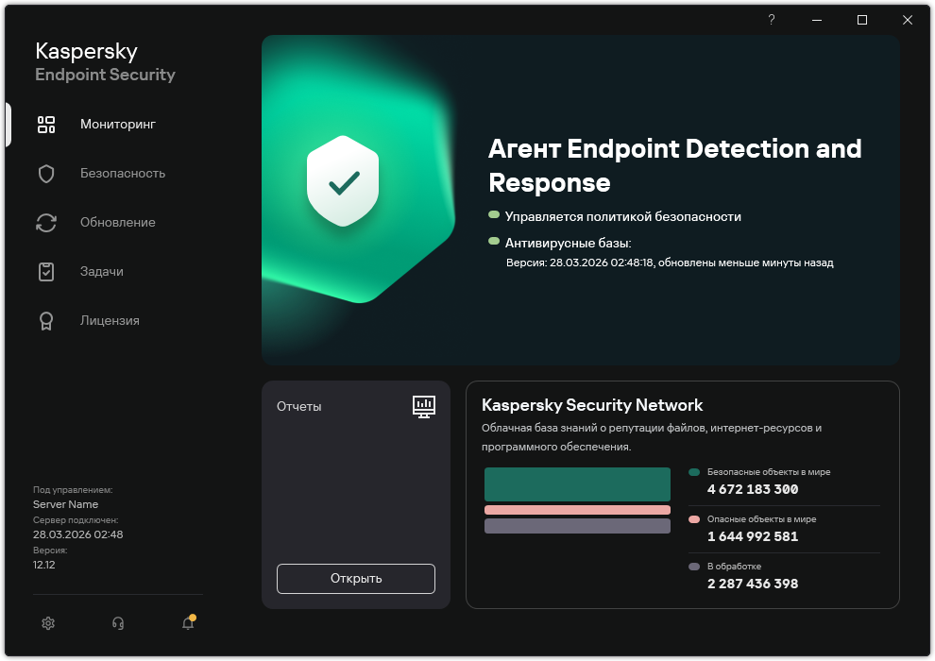935x661 pixels.
Task: Click the Лицензия ribbon badge icon
Action: tap(46, 321)
